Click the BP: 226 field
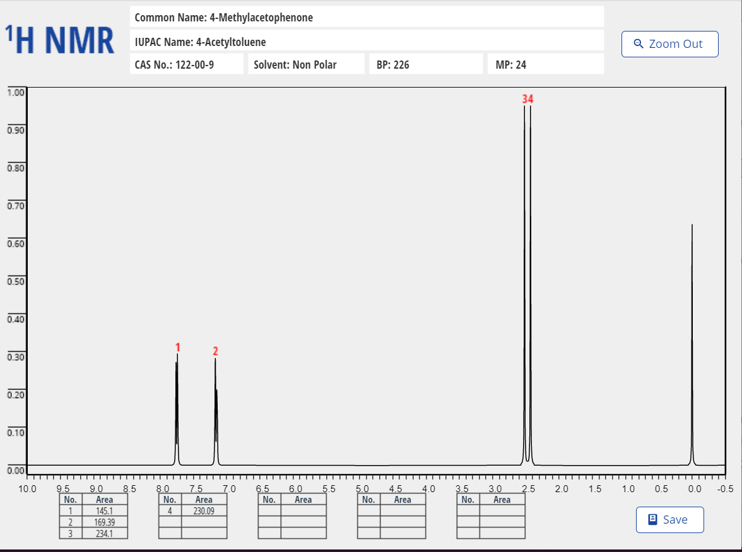742x552 pixels. coord(426,64)
